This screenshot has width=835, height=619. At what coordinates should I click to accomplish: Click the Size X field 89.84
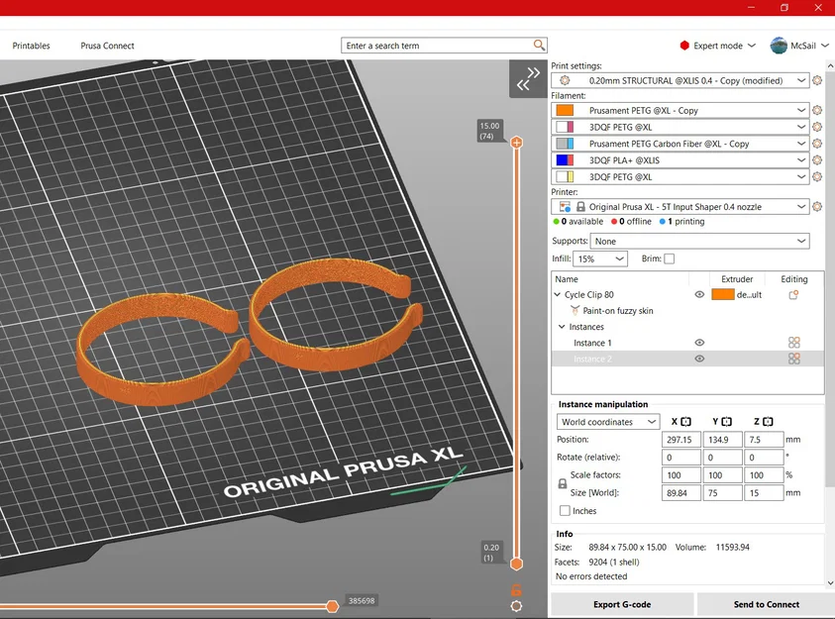(681, 493)
